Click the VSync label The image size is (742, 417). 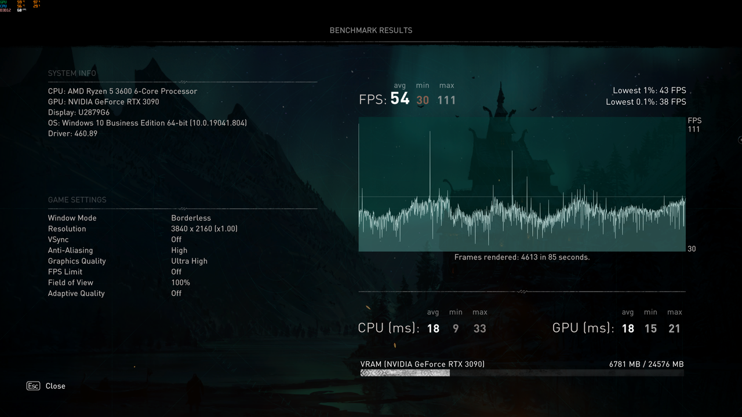click(58, 240)
